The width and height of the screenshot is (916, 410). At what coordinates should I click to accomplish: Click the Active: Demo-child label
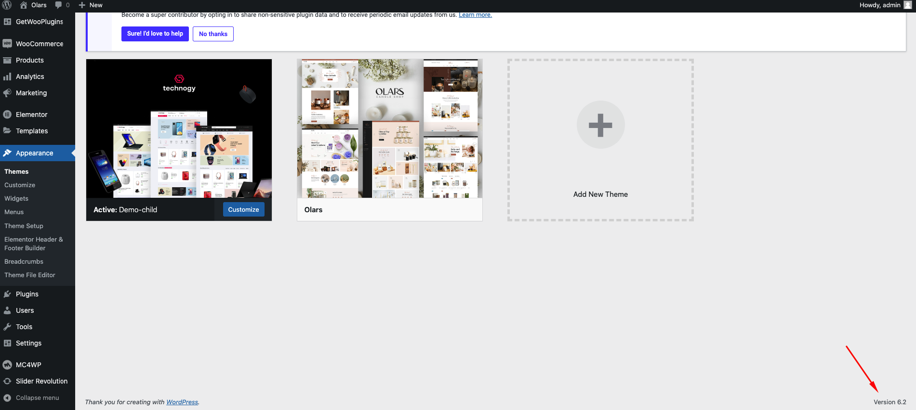click(x=125, y=210)
